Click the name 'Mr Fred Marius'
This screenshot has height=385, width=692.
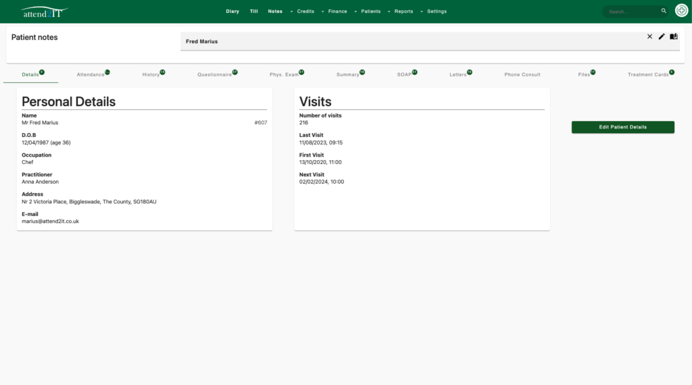coord(40,123)
